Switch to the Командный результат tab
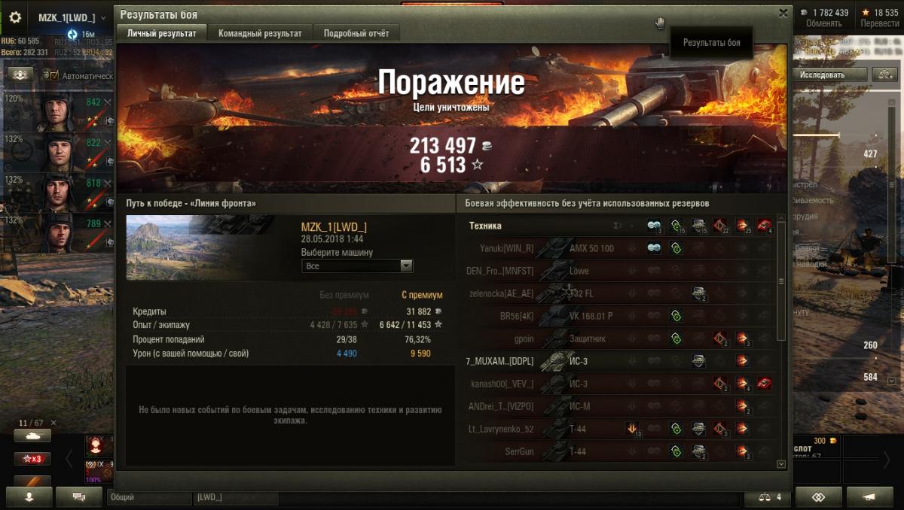 click(x=260, y=33)
